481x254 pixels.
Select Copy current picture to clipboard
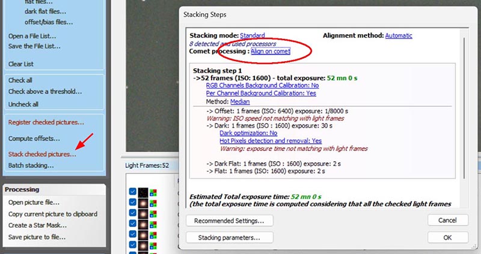coord(53,214)
